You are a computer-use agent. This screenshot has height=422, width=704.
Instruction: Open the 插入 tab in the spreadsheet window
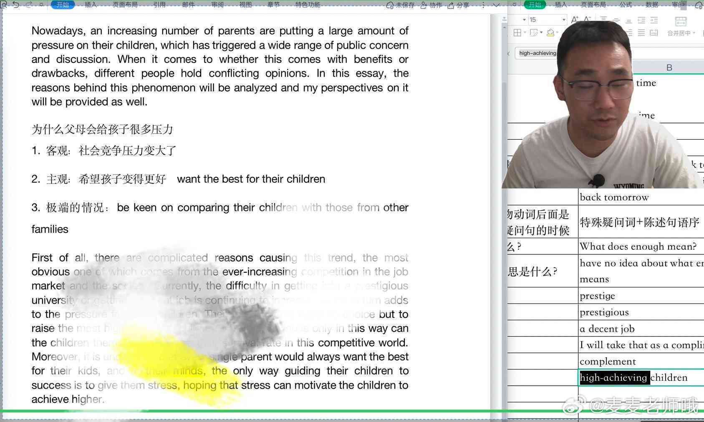click(x=561, y=5)
